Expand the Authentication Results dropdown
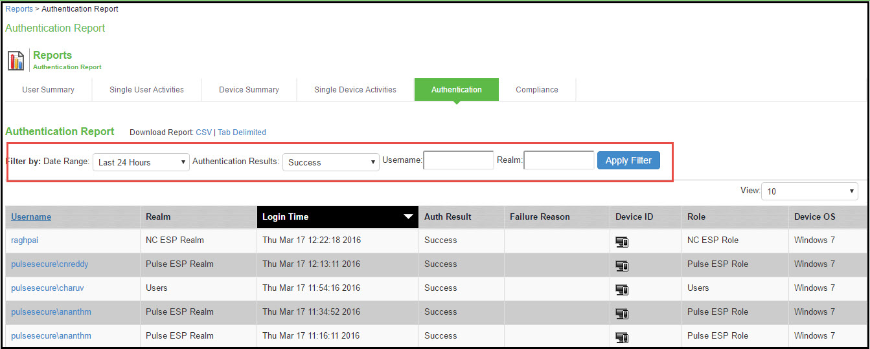870x349 pixels. 331,162
